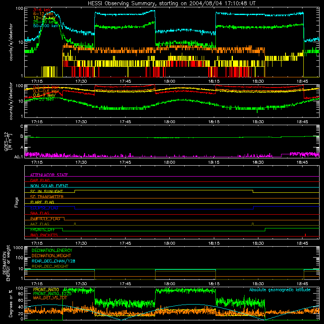Click the MAX_DET_VS_TOT legend label
324x324 pixels.
[x=50, y=298]
